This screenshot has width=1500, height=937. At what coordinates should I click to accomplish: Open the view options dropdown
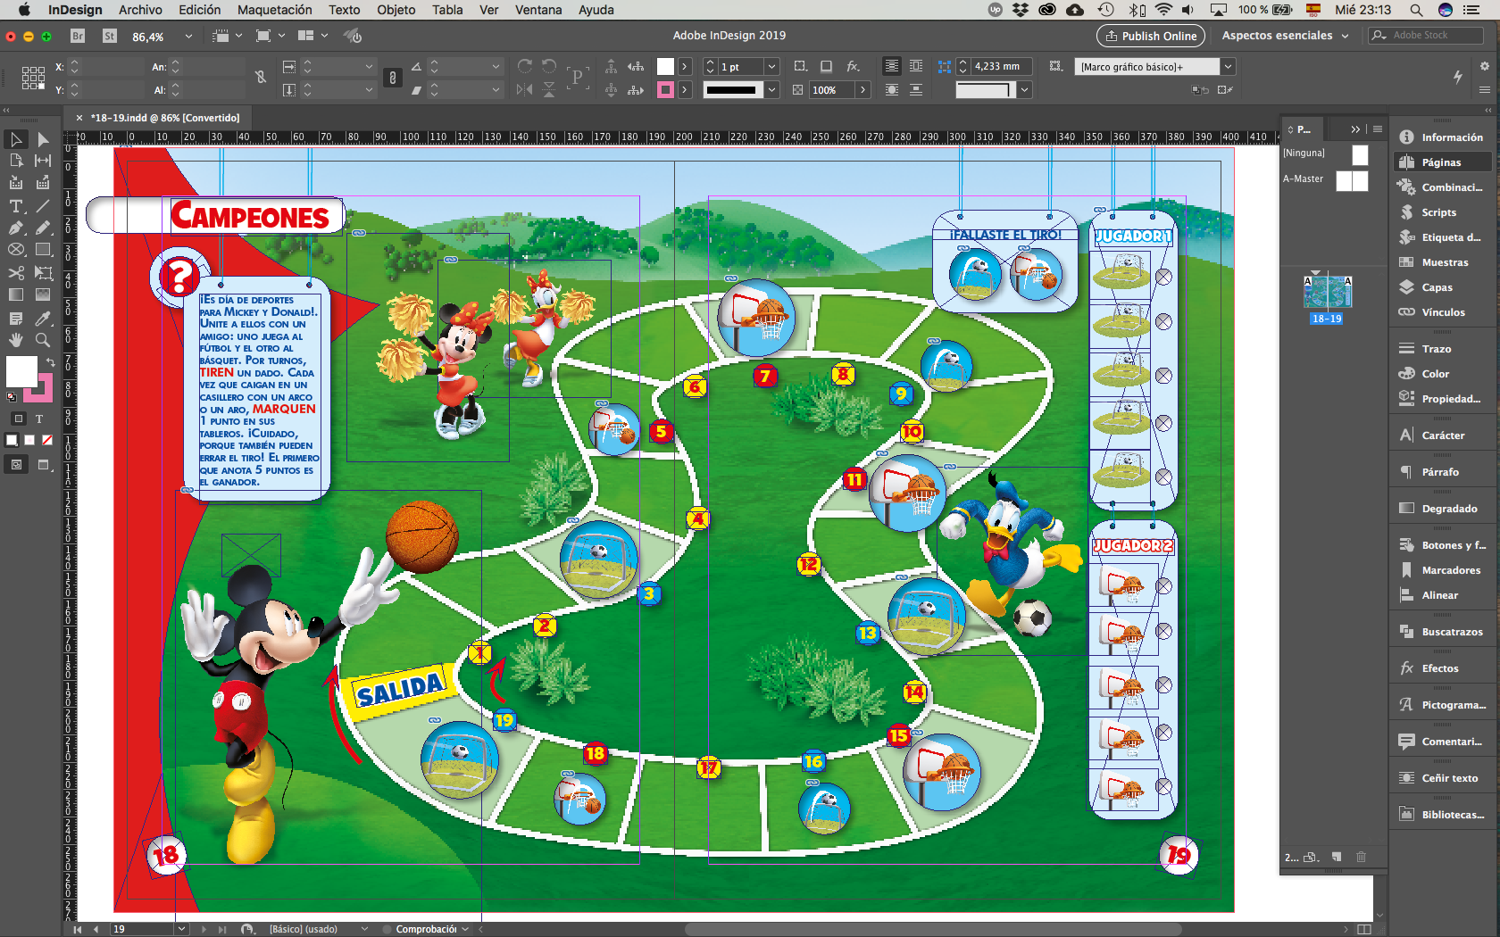coord(229,36)
